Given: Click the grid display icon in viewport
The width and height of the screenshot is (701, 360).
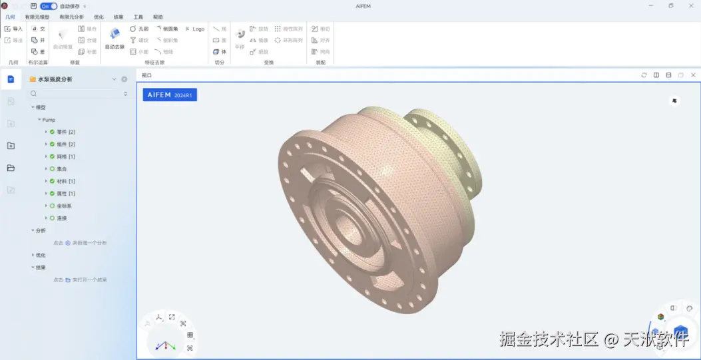Looking at the screenshot, I should (190, 335).
